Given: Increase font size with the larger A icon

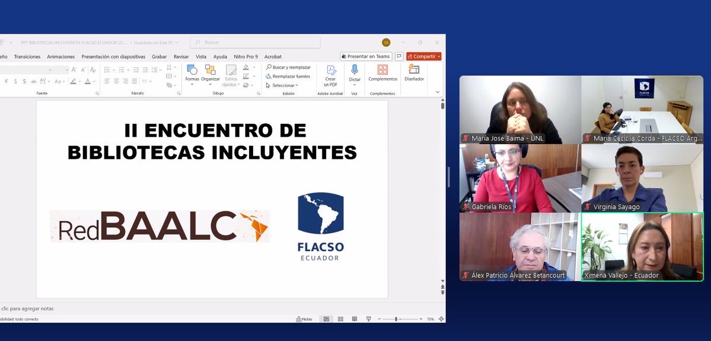Looking at the screenshot, I should 74,70.
